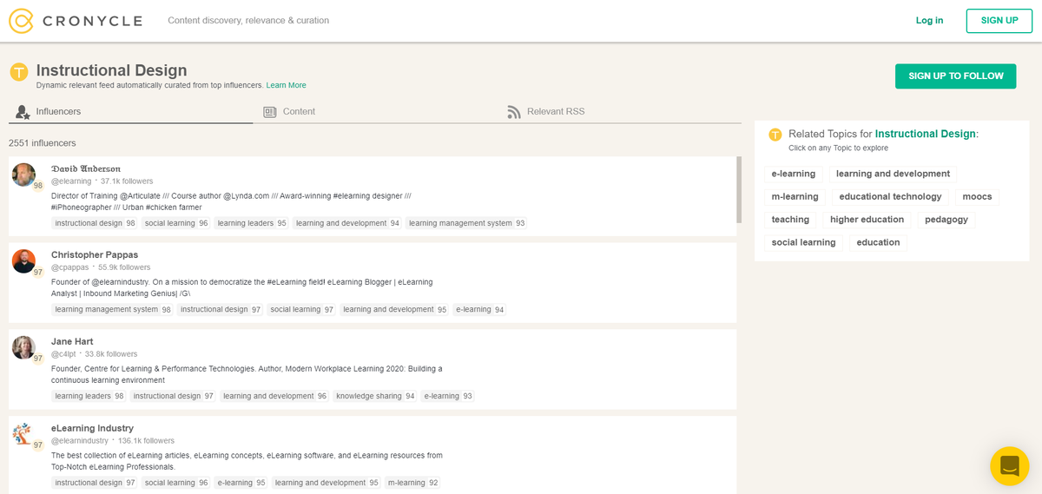Select educational technology related topic
Viewport: 1042px width, 494px height.
(x=890, y=196)
